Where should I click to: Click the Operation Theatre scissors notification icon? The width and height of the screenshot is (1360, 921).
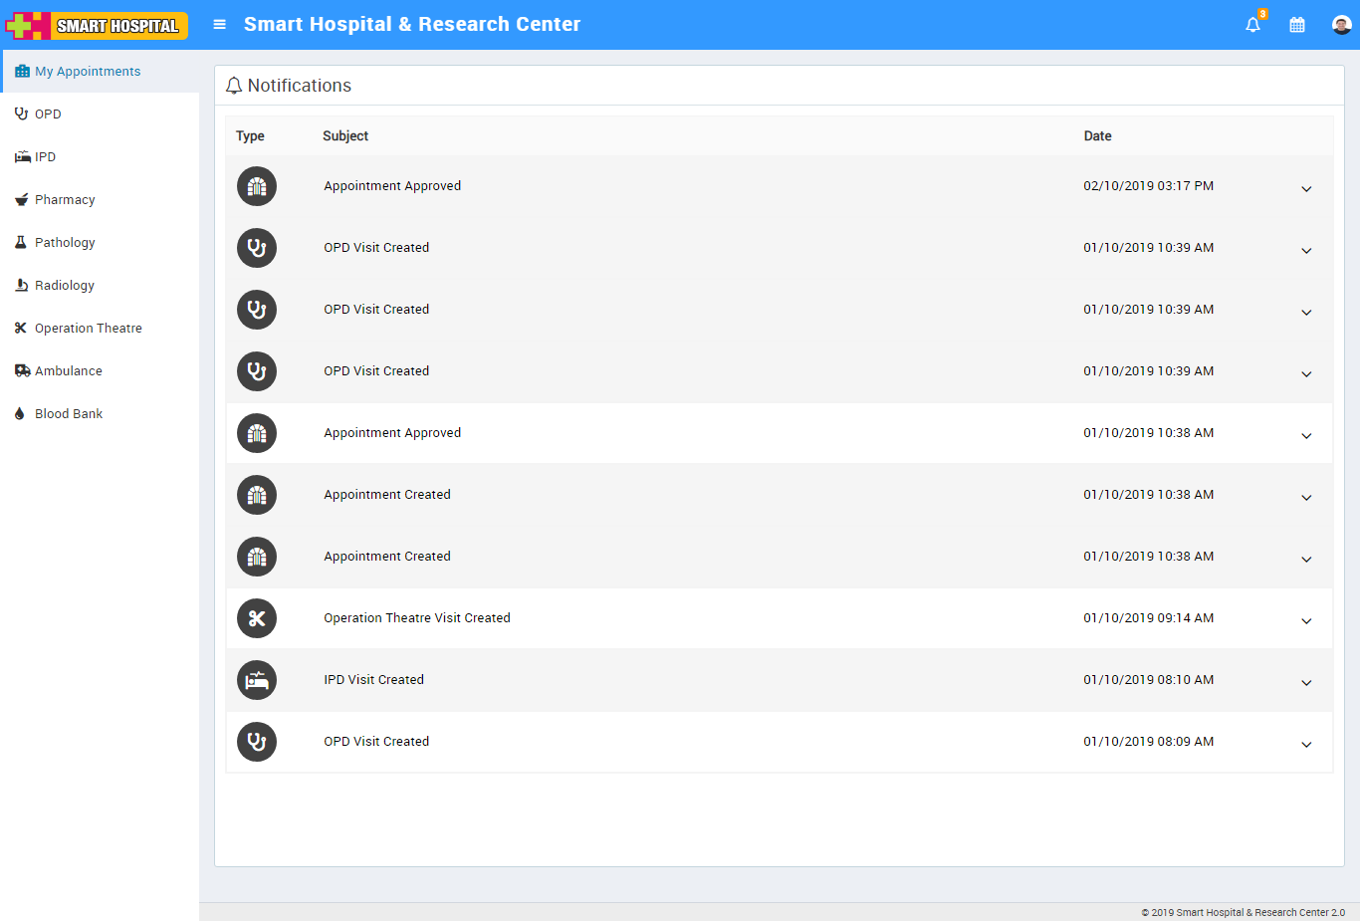click(257, 618)
